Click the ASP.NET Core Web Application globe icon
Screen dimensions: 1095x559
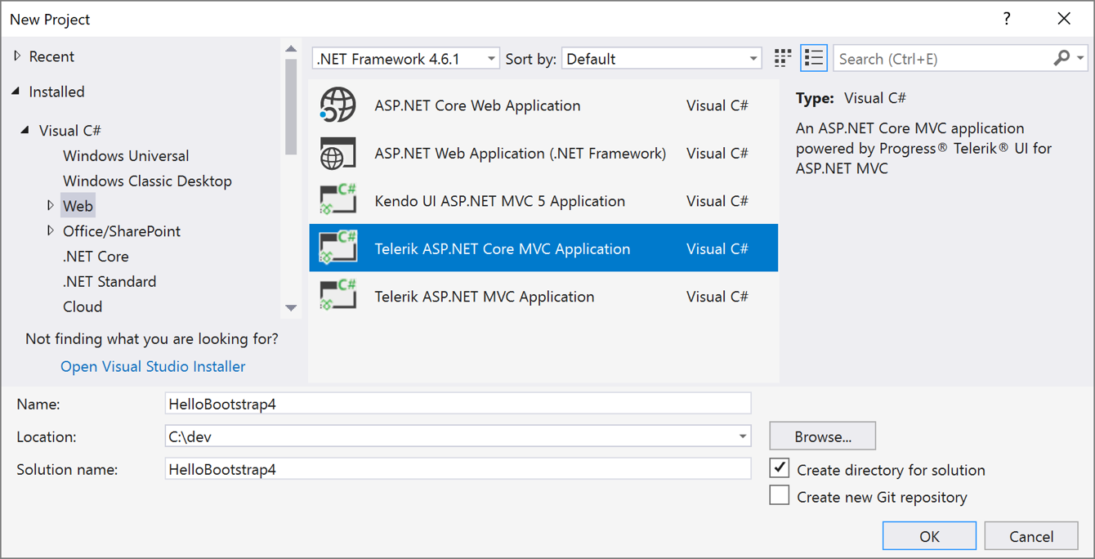click(x=338, y=105)
